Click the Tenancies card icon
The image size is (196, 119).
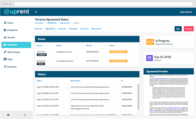[5, 45]
